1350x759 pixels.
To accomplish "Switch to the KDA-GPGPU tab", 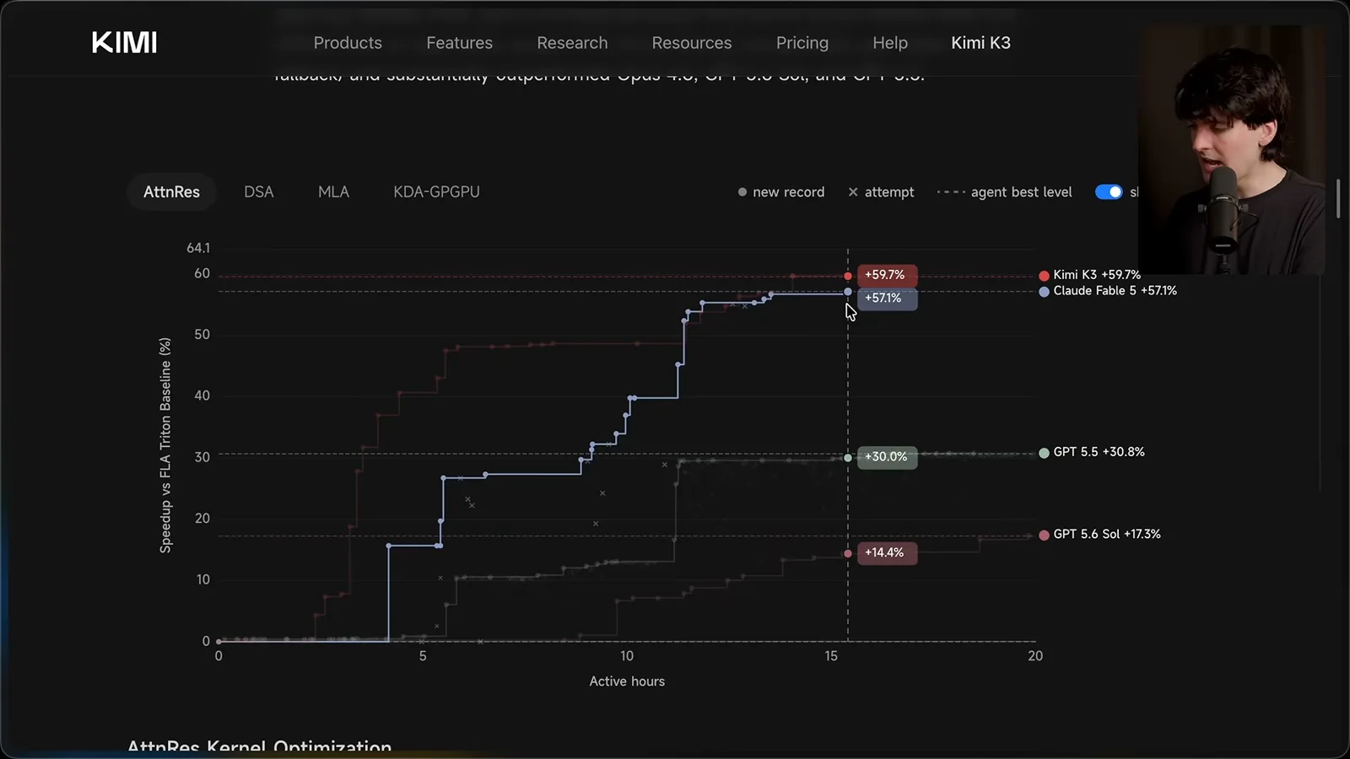I will [x=436, y=192].
